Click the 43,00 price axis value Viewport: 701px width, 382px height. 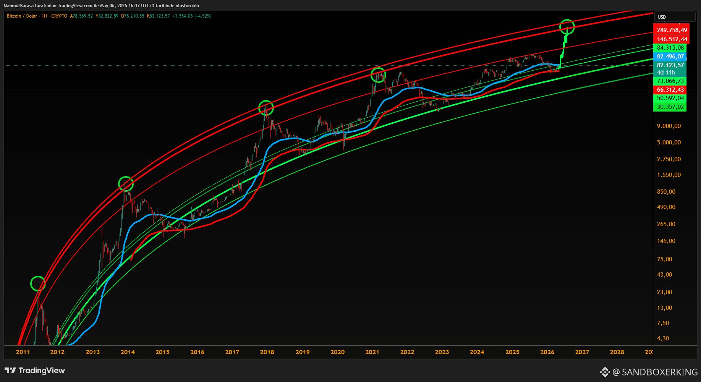pos(665,275)
